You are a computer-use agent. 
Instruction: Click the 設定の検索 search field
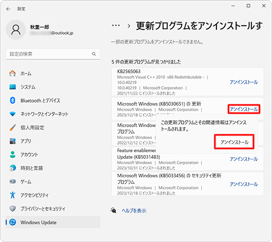(53, 54)
